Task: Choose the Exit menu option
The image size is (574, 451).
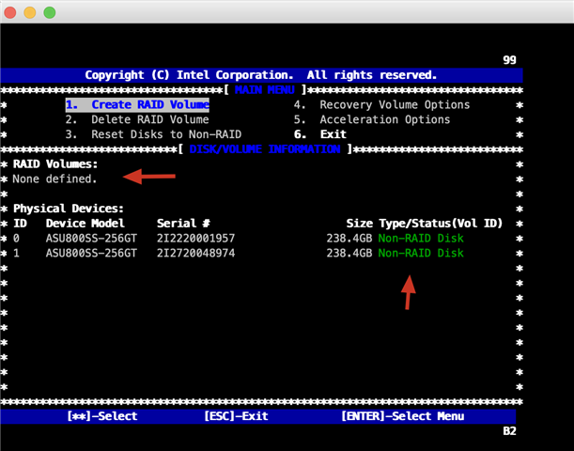Action: click(320, 134)
